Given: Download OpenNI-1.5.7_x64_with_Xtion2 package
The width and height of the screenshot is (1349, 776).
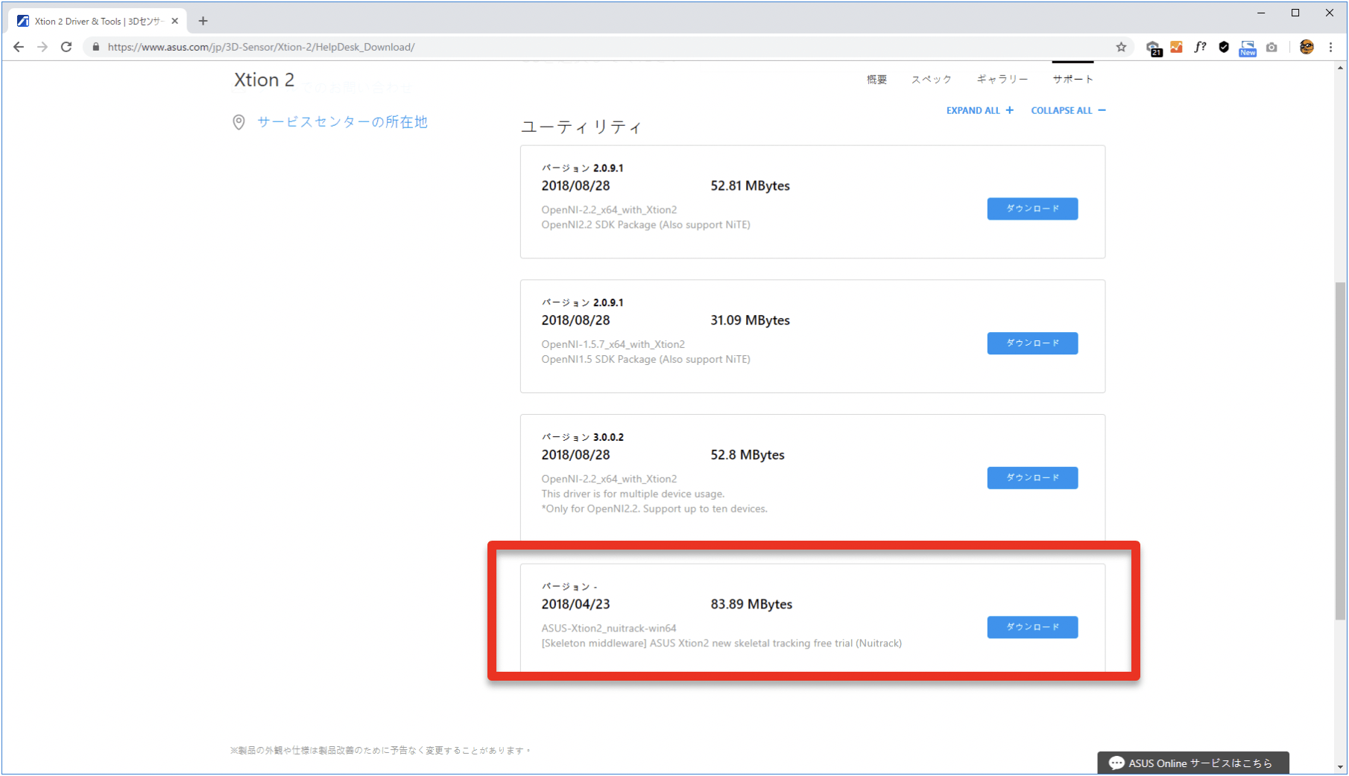Looking at the screenshot, I should pyautogui.click(x=1032, y=343).
